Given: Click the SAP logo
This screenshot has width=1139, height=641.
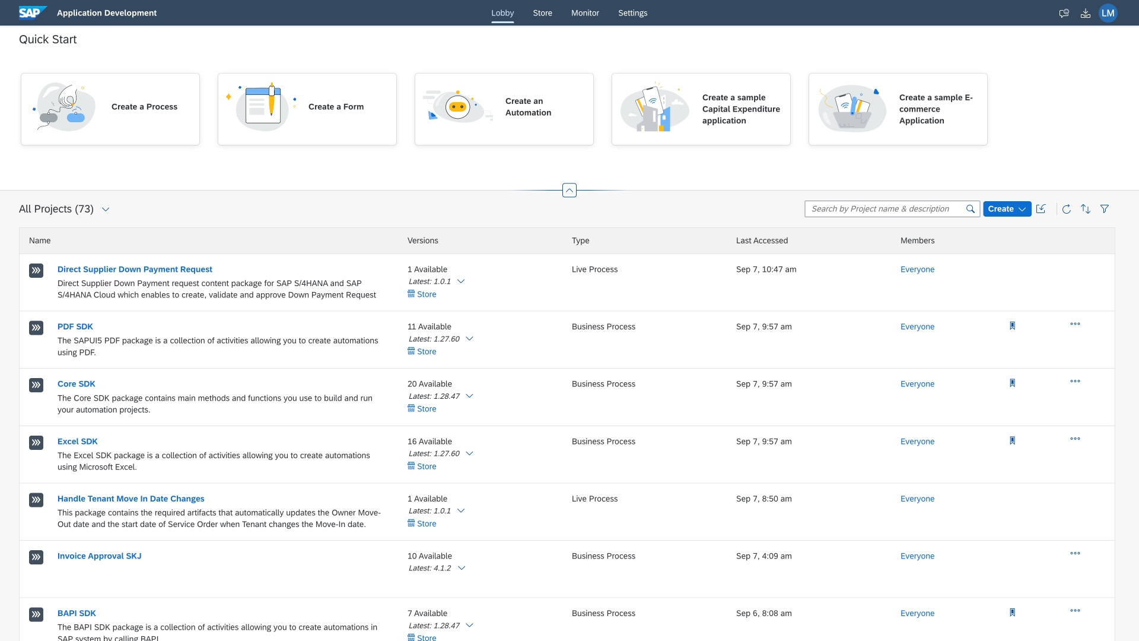Looking at the screenshot, I should (33, 12).
